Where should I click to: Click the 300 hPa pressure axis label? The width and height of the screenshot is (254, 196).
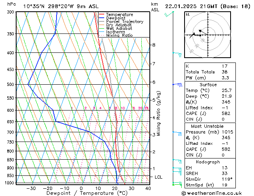tap(10, 12)
